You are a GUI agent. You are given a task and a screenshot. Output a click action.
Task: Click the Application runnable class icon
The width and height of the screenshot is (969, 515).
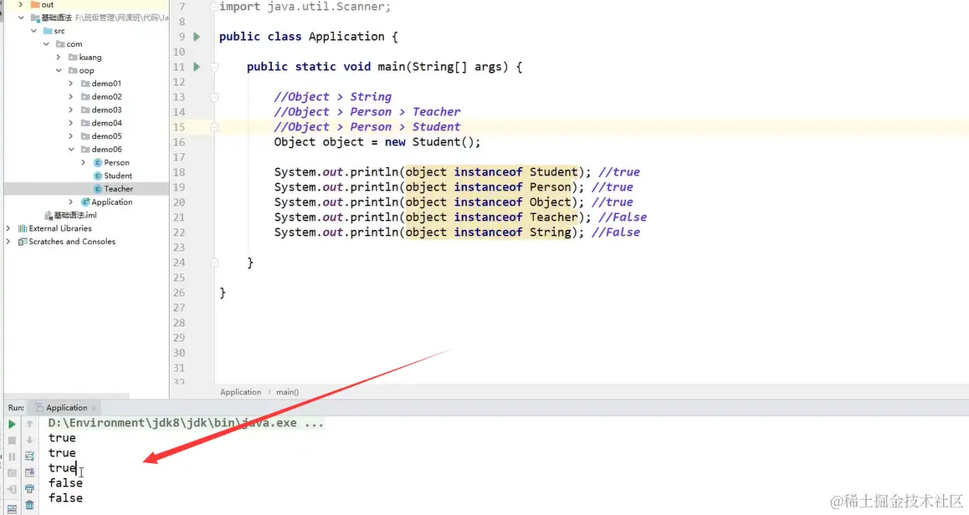tap(85, 202)
